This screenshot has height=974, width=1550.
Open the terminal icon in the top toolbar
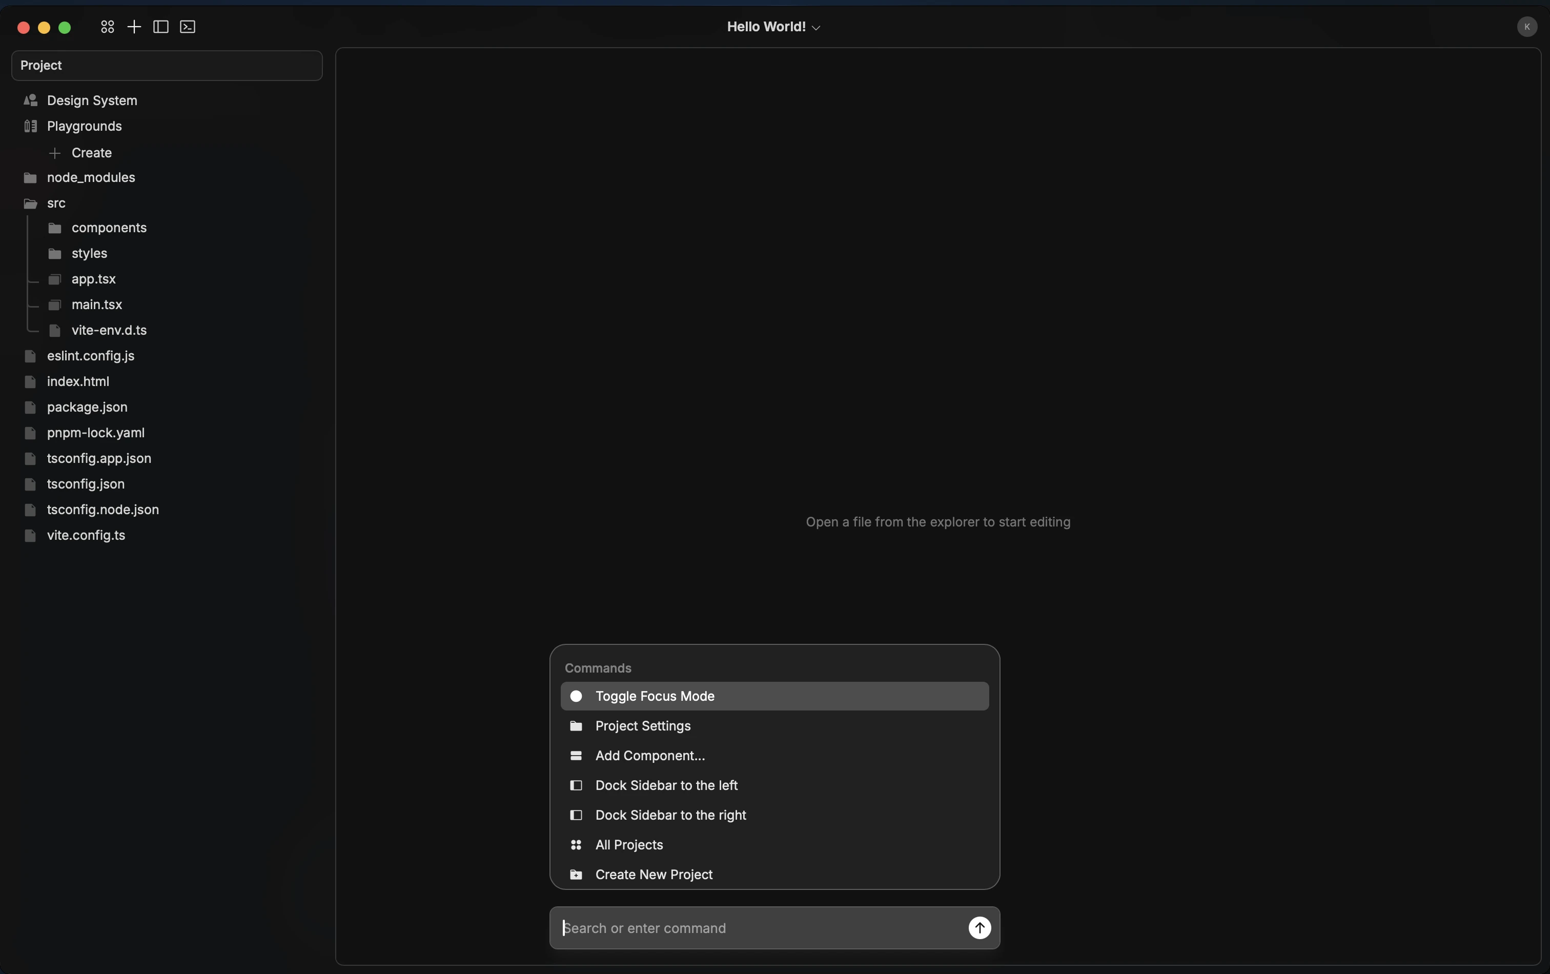187,27
